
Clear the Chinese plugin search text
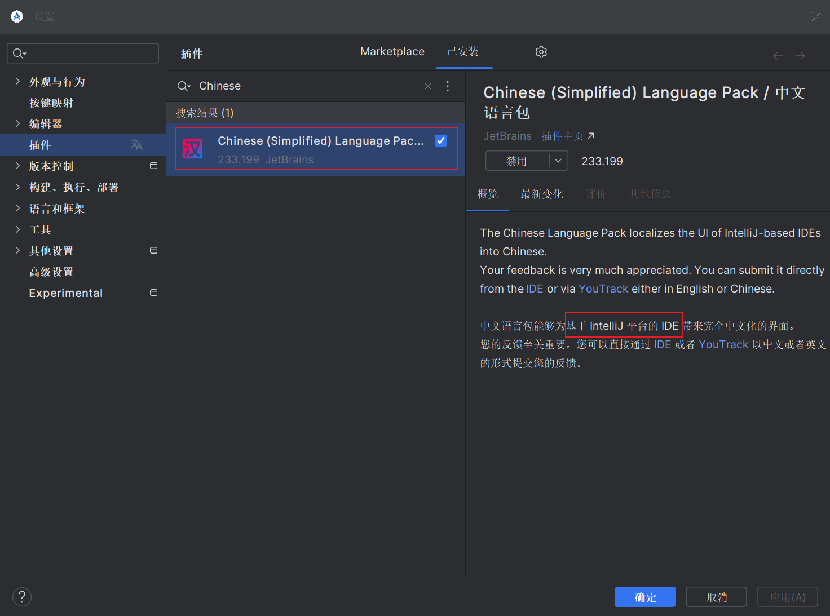pos(428,86)
